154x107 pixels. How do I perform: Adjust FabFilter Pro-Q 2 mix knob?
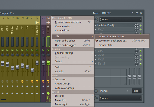pos(136,25)
